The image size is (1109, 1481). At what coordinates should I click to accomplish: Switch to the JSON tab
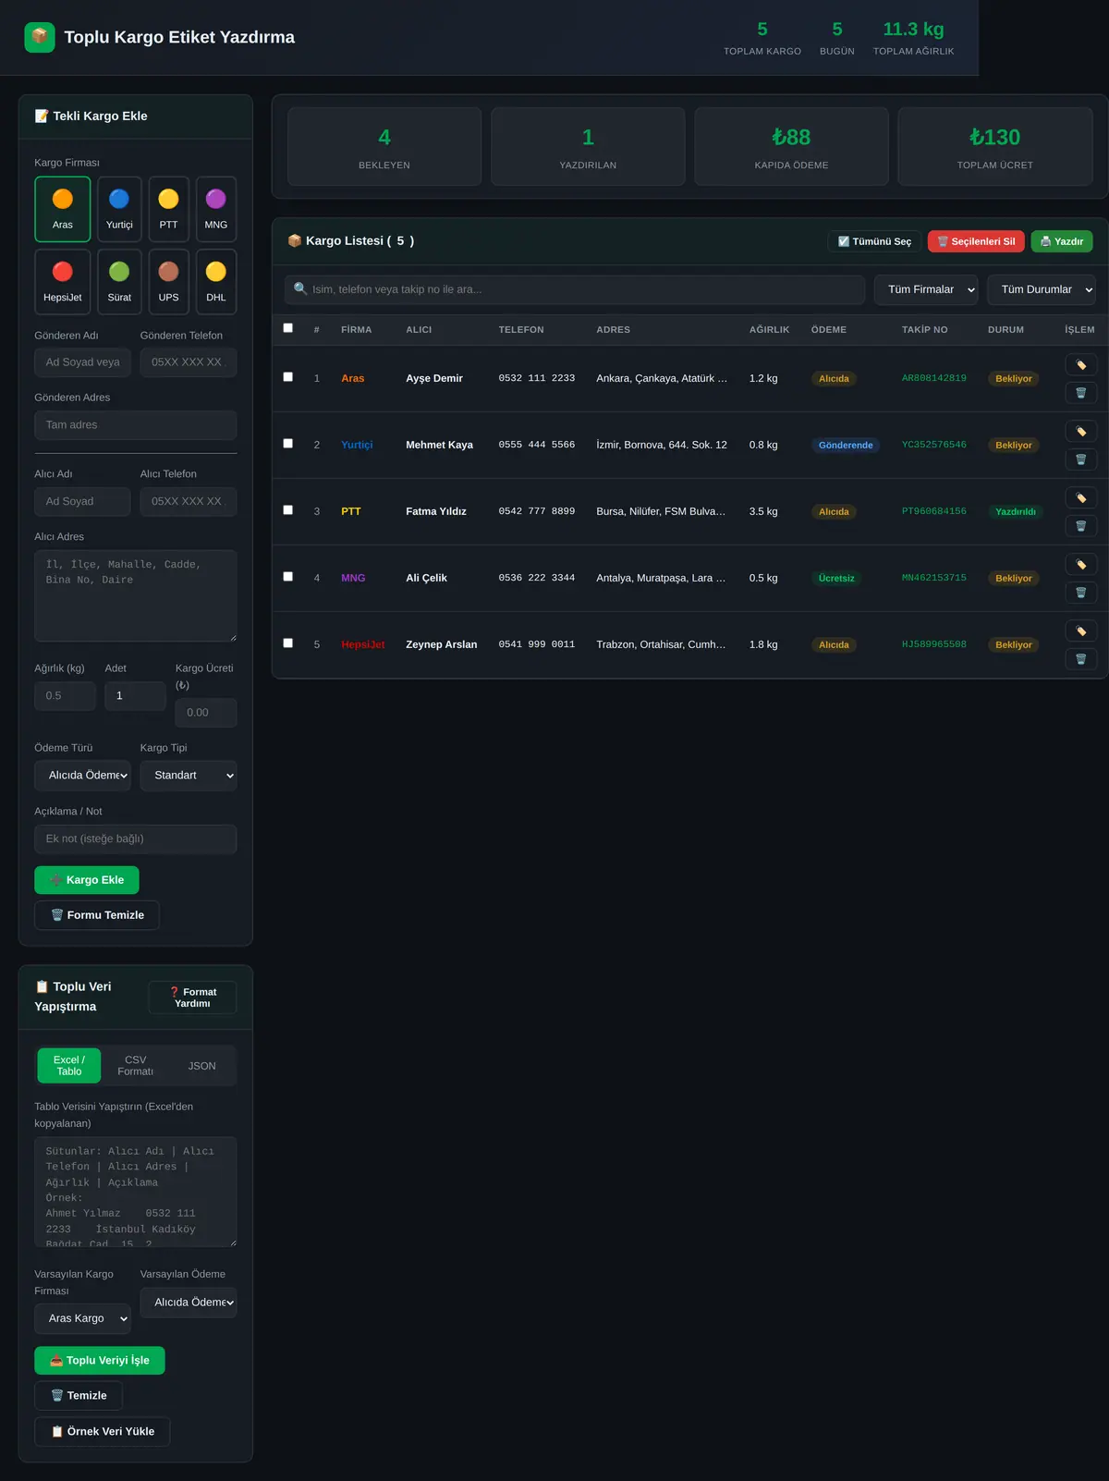202,1066
